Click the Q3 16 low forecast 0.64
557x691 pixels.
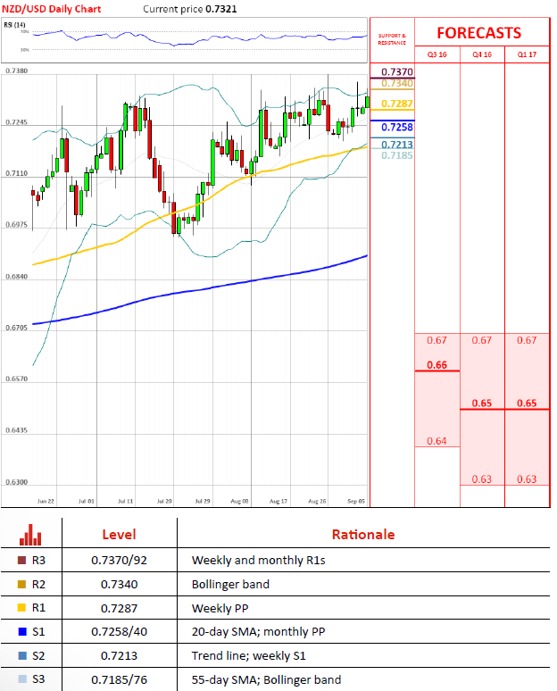click(437, 441)
